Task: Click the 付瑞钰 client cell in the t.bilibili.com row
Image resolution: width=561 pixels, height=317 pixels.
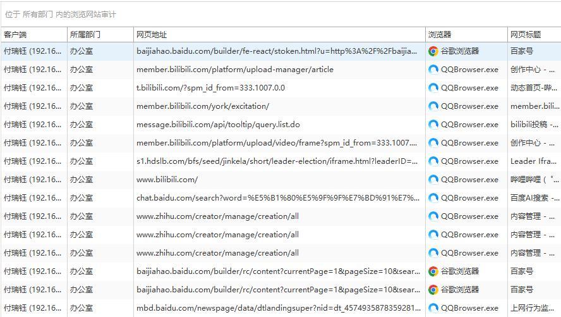Action: coord(33,88)
